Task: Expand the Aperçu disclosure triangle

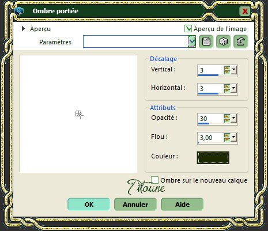Action: pos(23,29)
